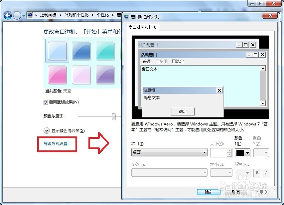Click inactive window minimize icon in preview
The width and height of the screenshot is (284, 205).
tap(239, 45)
